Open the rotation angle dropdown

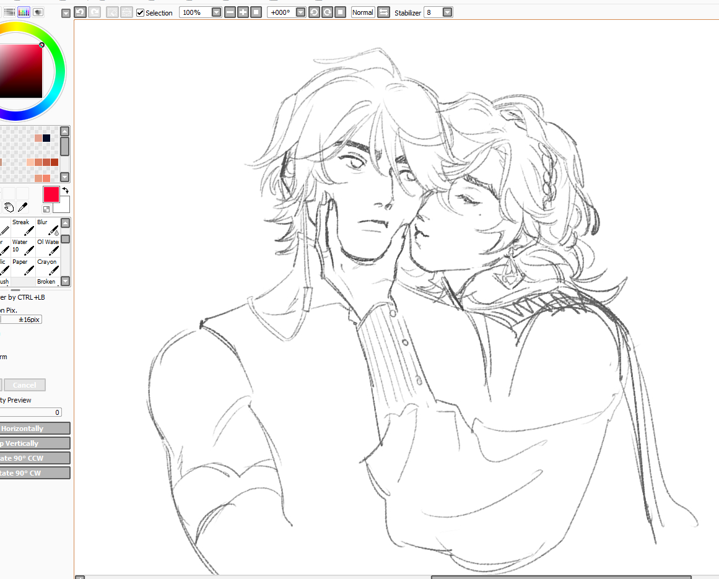click(300, 12)
